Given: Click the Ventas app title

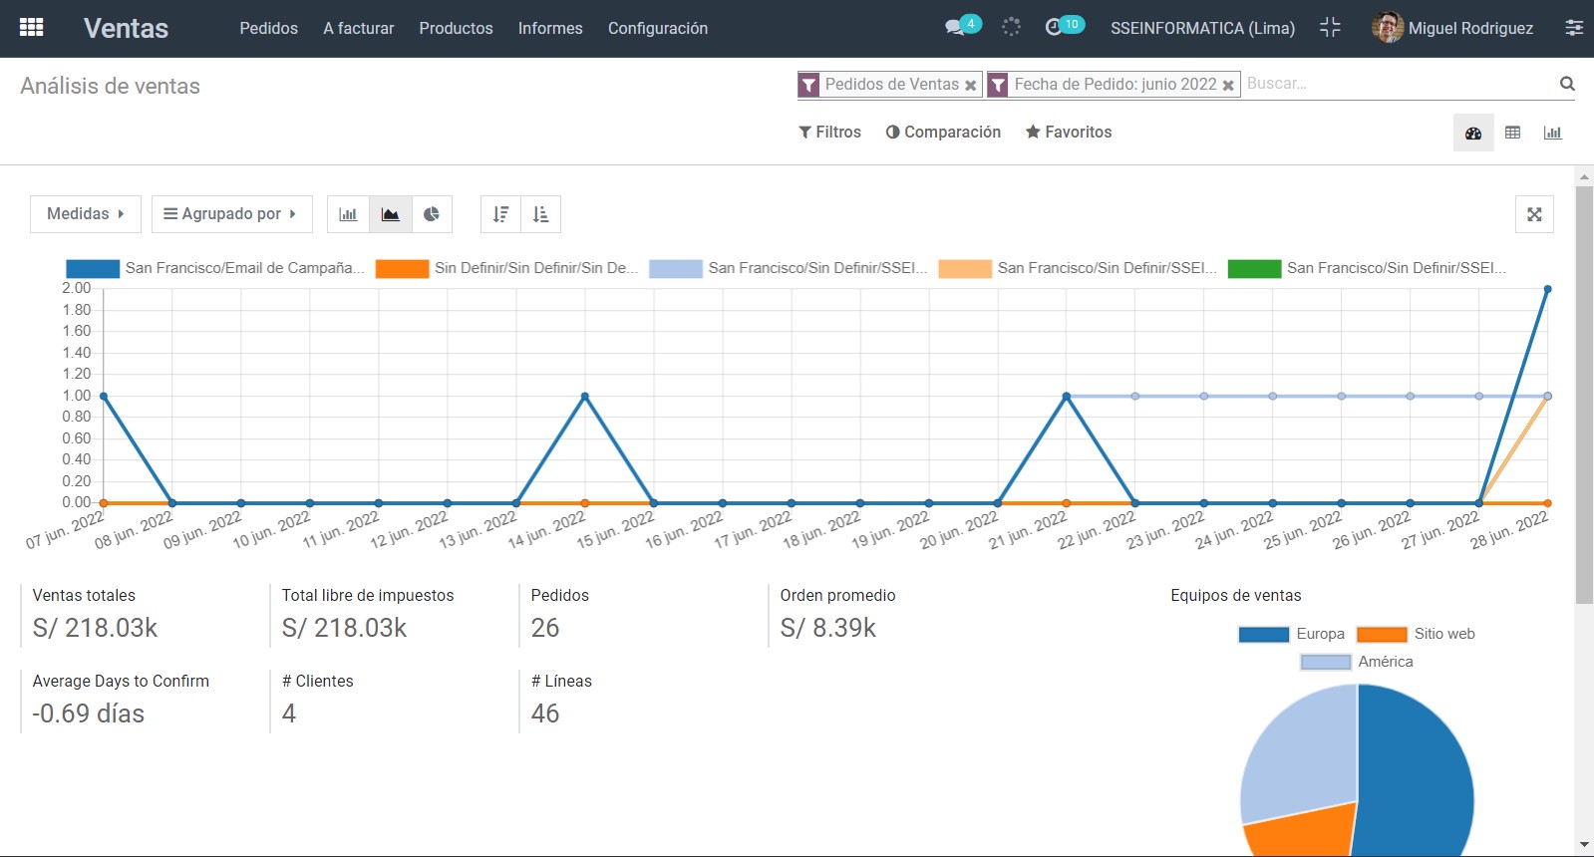Looking at the screenshot, I should pyautogui.click(x=126, y=28).
